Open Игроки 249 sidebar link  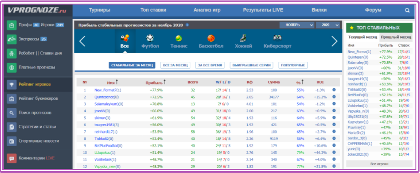(52, 25)
